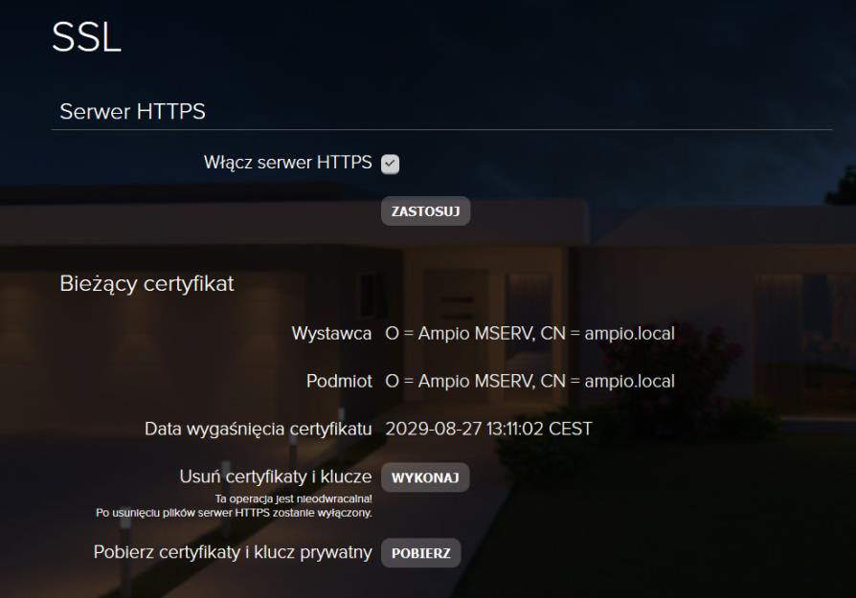The height and width of the screenshot is (598, 856).
Task: Click the Data wygaśnięcia certyfikatu label
Action: [259, 430]
